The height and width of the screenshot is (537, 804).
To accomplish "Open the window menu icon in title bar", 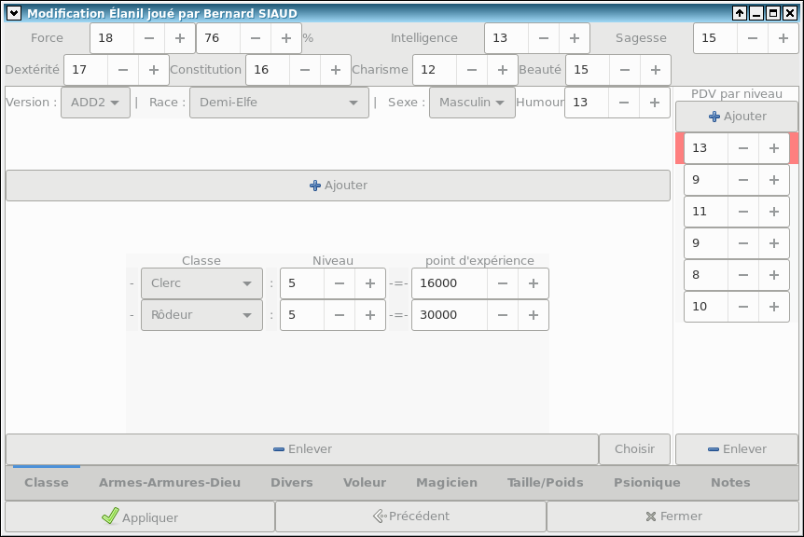I will [13, 13].
